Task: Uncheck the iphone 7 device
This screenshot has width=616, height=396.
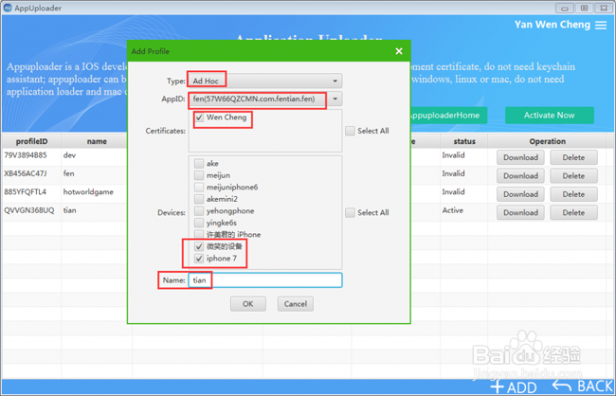Action: point(199,259)
